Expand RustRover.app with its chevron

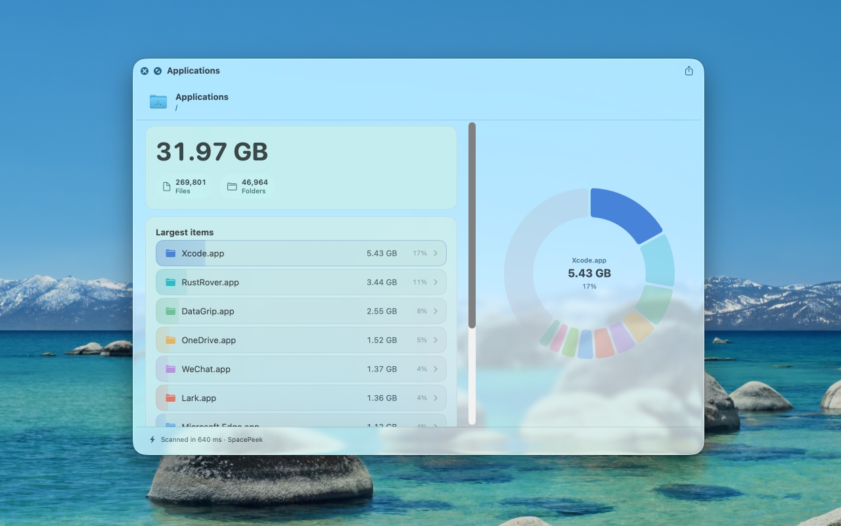436,282
